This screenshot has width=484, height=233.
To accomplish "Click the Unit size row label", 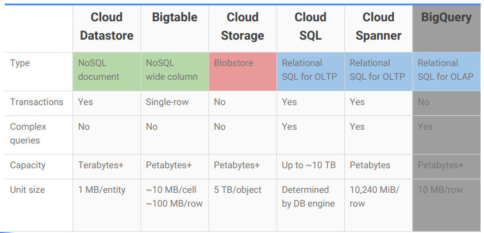I will (x=27, y=190).
